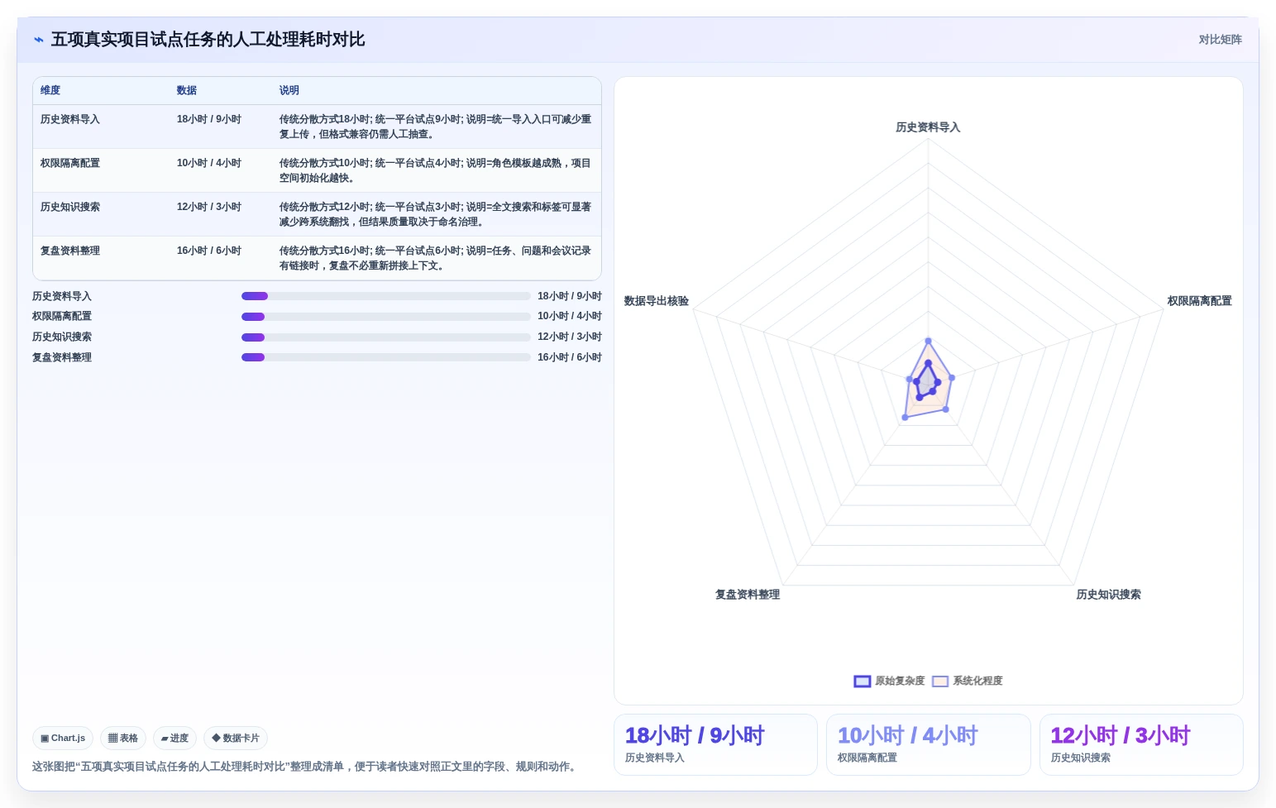Screen dimensions: 1276x808
Task: Click progress list label 历史知识搜索
Action: [x=62, y=337]
